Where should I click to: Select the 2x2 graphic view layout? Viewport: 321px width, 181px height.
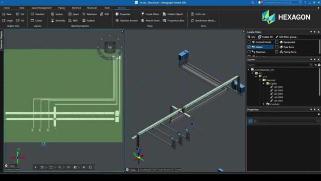[x=20, y=14]
